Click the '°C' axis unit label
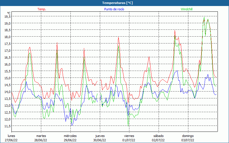 tap(9, 13)
